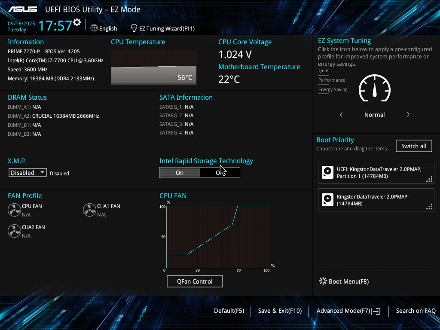The height and width of the screenshot is (330, 440).
Task: Click Save & Exit(F10)
Action: [280, 311]
